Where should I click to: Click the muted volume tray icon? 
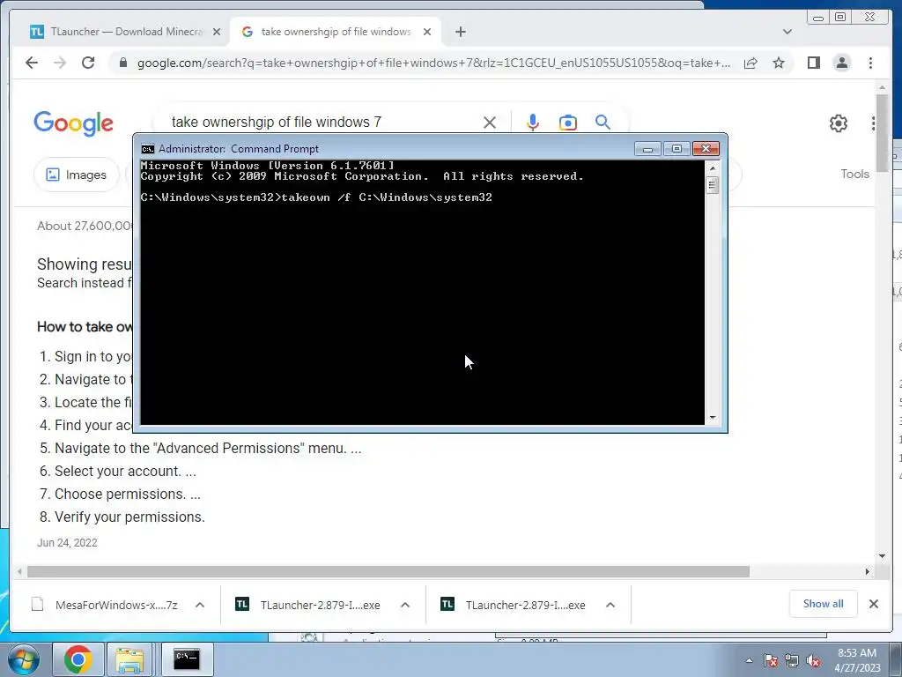[813, 660]
